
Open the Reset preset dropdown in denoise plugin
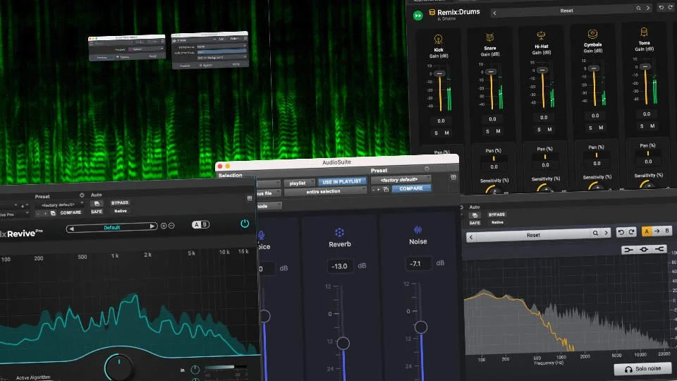[x=533, y=235]
